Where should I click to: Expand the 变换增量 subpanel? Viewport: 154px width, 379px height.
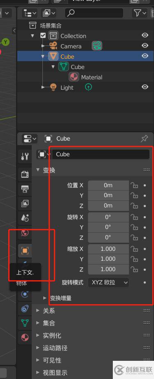[45, 298]
